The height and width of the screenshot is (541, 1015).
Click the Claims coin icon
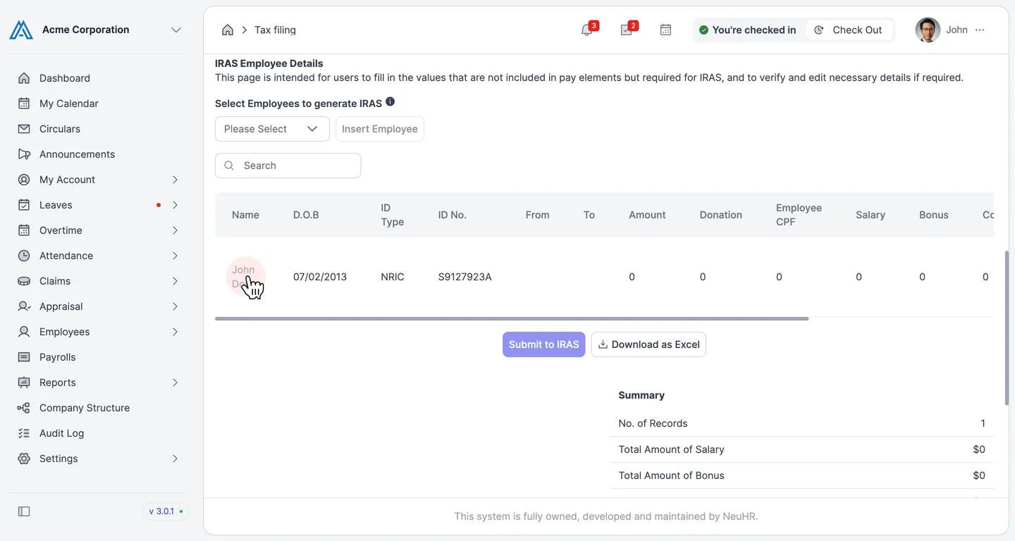tap(24, 281)
